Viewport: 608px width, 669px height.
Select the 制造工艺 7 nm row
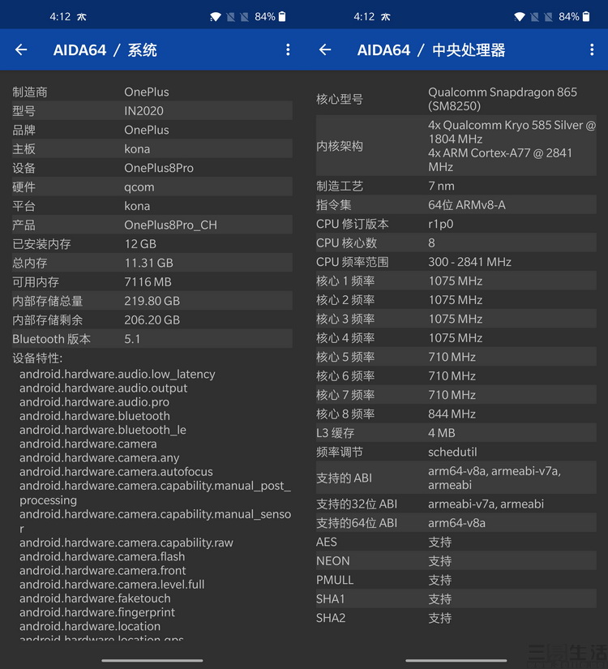[456, 186]
